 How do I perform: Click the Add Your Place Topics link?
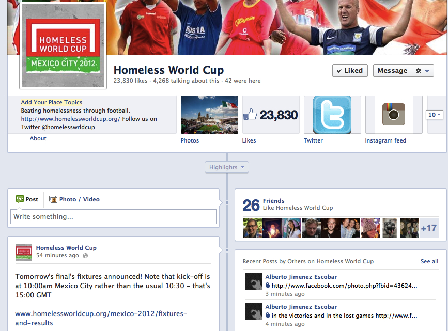tap(52, 102)
